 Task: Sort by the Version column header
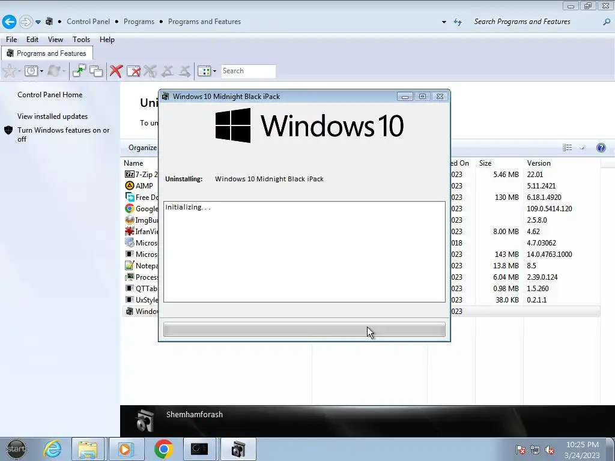point(539,163)
